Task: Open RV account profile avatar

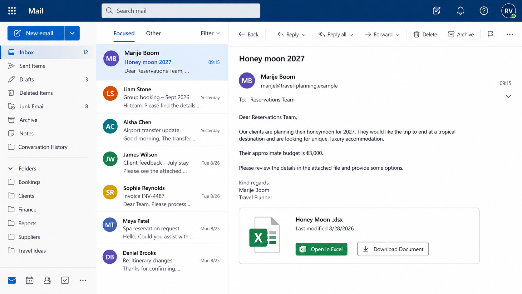Action: [x=509, y=11]
